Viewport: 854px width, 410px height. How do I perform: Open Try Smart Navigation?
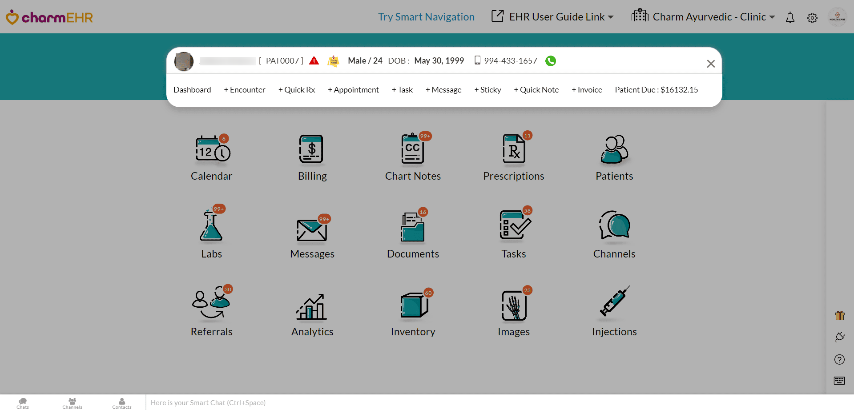[426, 16]
